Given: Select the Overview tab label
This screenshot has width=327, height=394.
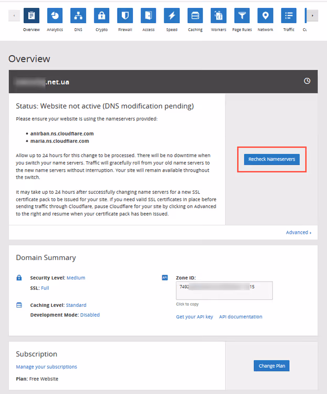Looking at the screenshot, I should pyautogui.click(x=31, y=29).
